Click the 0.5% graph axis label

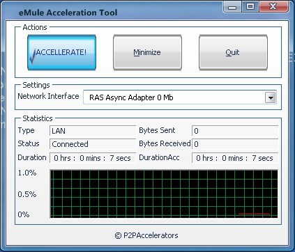[27, 194]
